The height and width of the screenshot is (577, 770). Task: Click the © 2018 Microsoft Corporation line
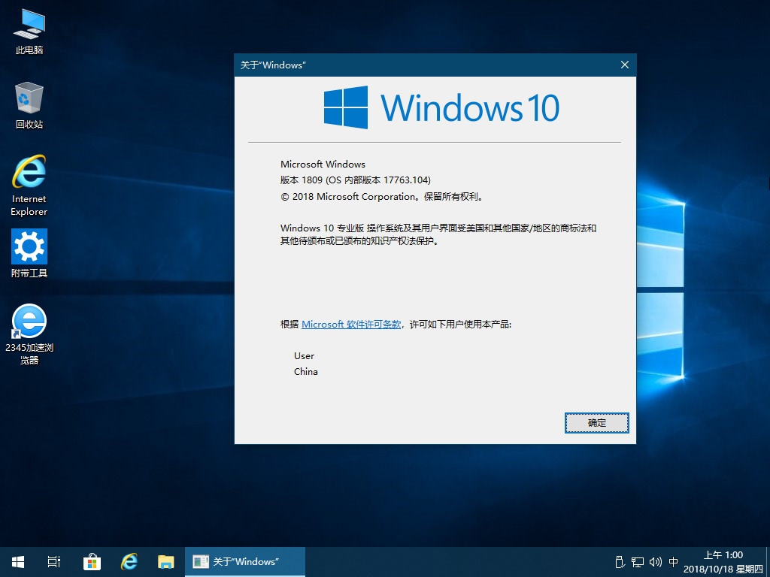pyautogui.click(x=383, y=197)
